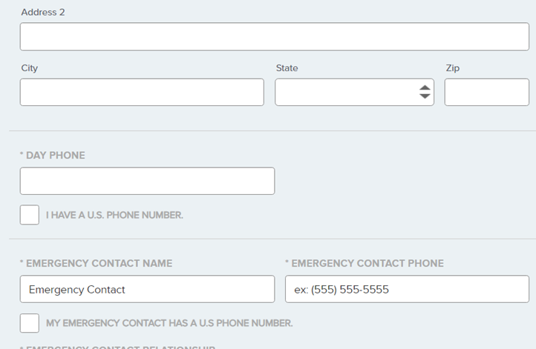Open the State dropdown
The height and width of the screenshot is (349, 536).
click(344, 92)
